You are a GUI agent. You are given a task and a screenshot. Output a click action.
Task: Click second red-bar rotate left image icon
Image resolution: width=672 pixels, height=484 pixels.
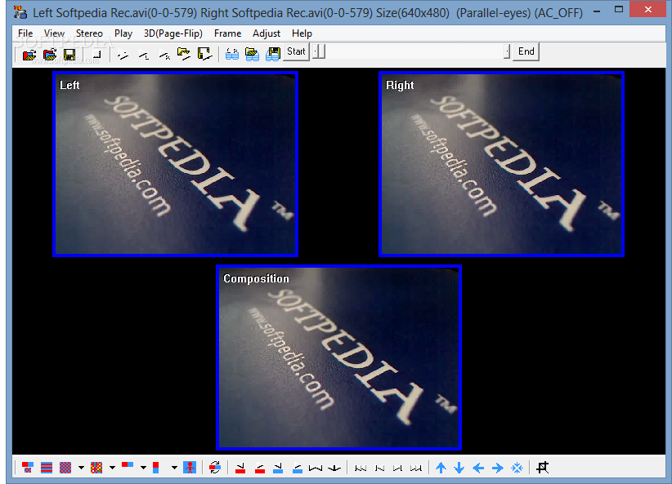[259, 468]
